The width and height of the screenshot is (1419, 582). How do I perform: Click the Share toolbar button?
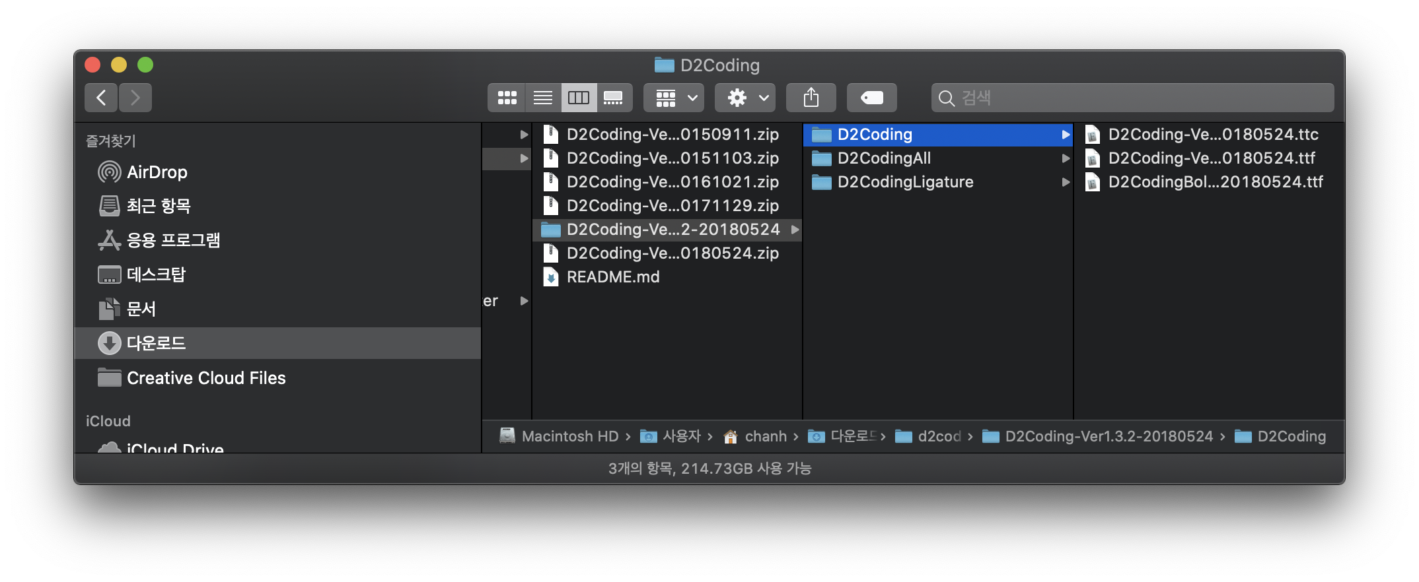(811, 98)
